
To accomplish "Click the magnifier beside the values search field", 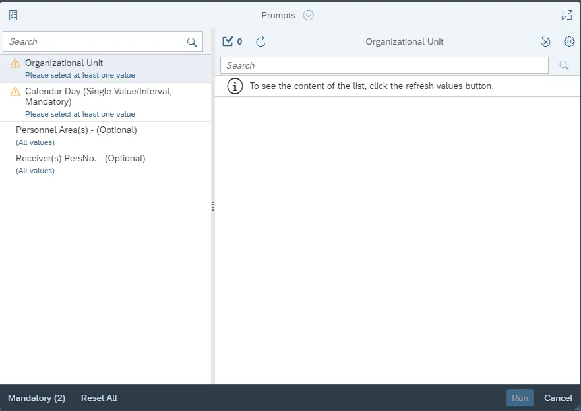I will [x=564, y=65].
